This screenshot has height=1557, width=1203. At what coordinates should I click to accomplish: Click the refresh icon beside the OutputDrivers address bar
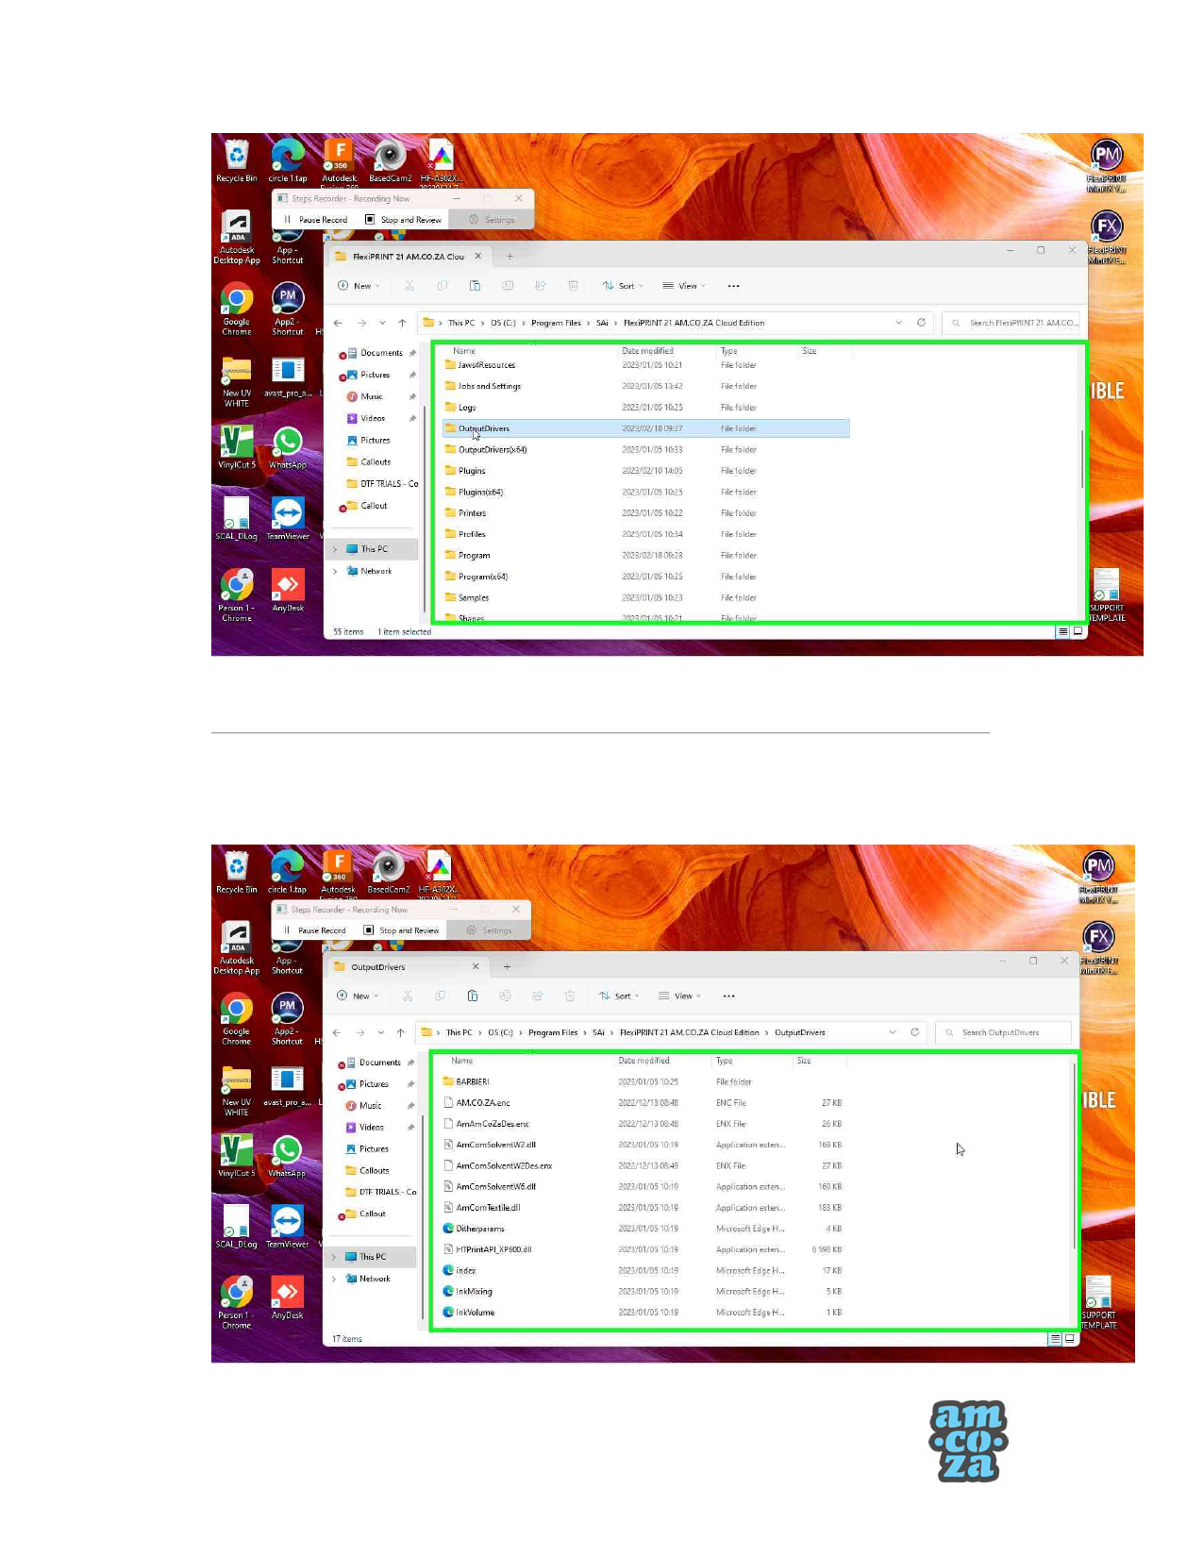(914, 1032)
